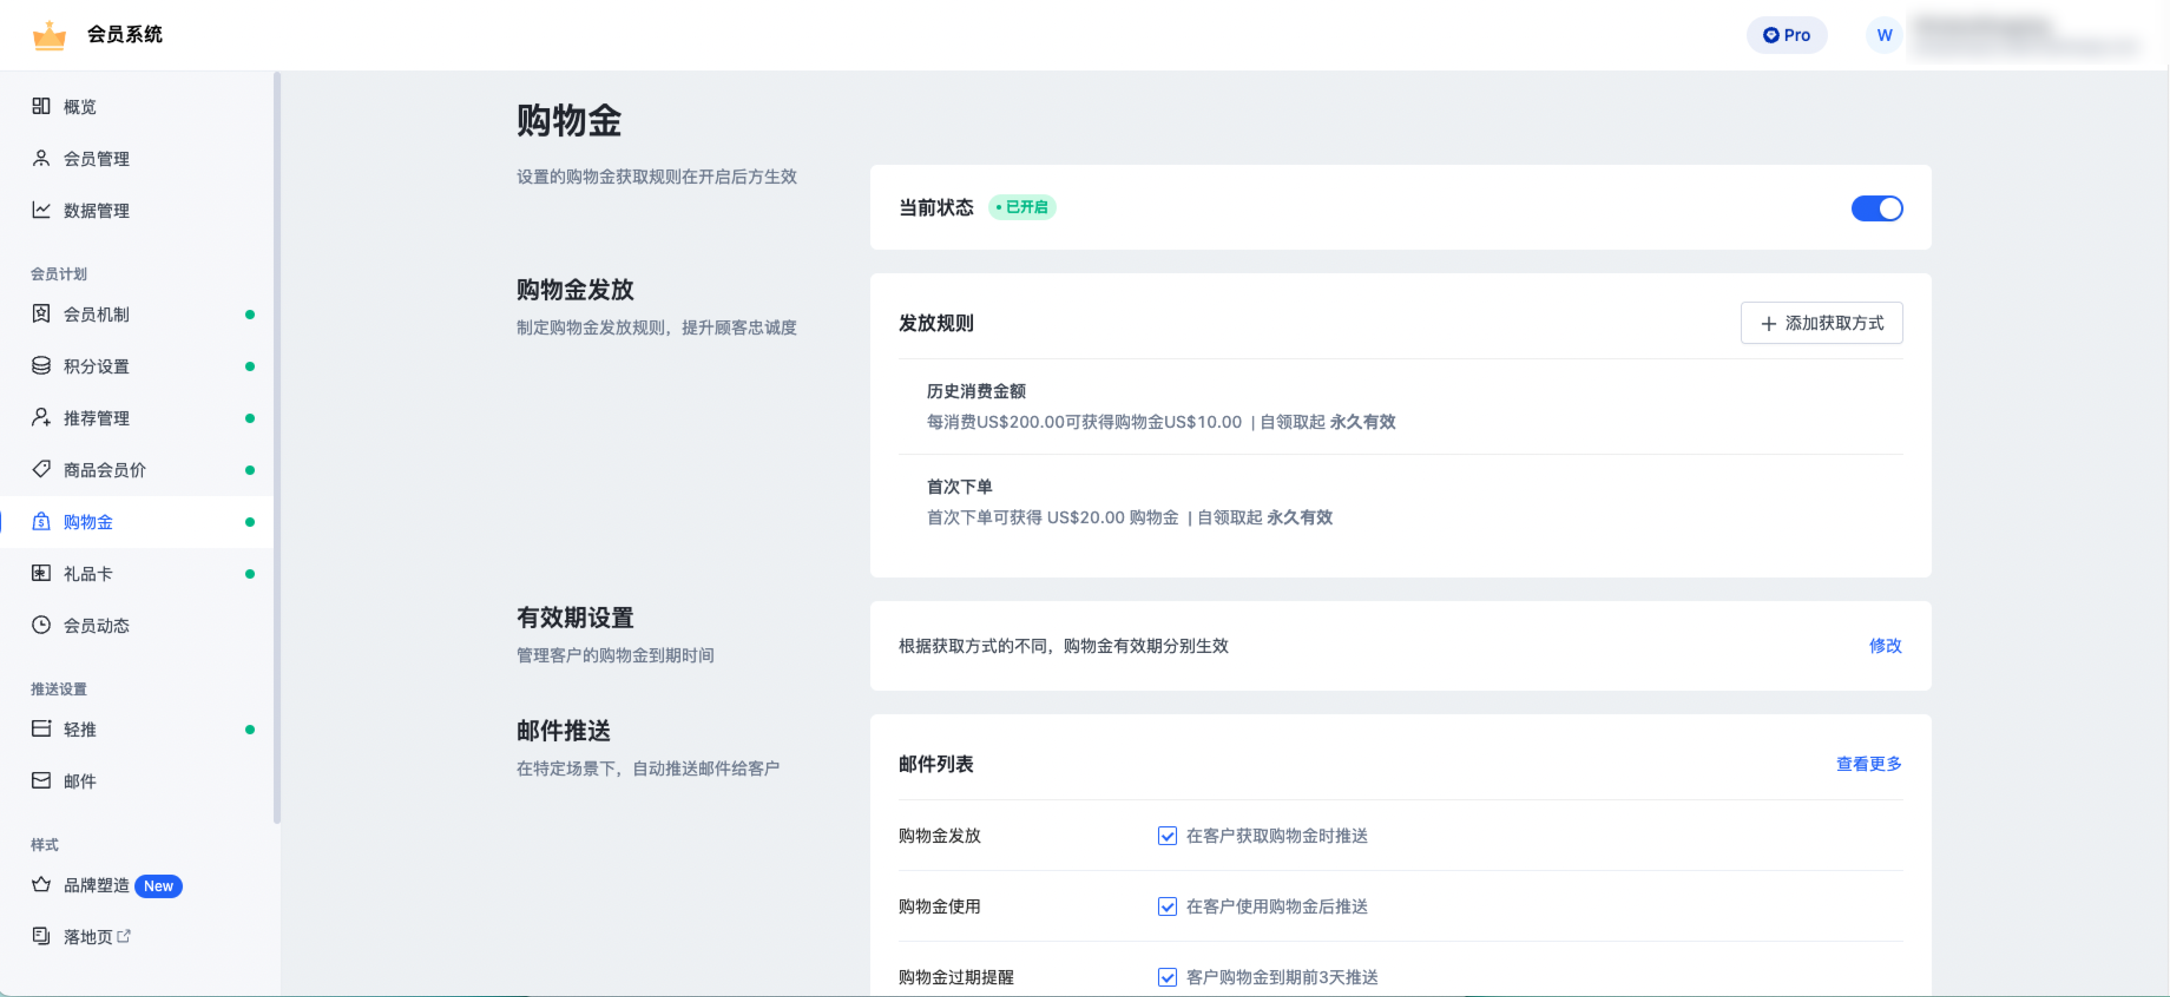The width and height of the screenshot is (2170, 997).
Task: Click the 已开启 status badge
Action: (1022, 207)
